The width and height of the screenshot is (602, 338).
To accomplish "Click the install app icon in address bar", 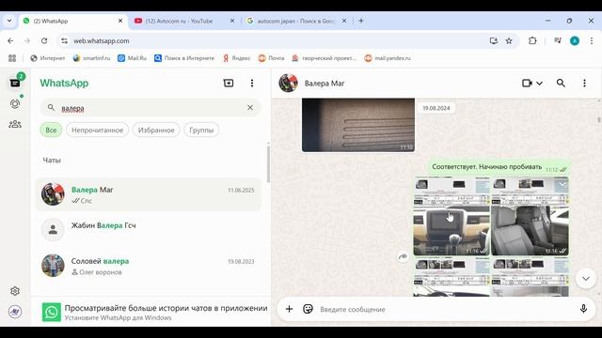I will pos(493,40).
